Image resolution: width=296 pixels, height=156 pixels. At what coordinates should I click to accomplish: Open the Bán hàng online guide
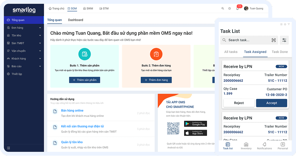72,111
